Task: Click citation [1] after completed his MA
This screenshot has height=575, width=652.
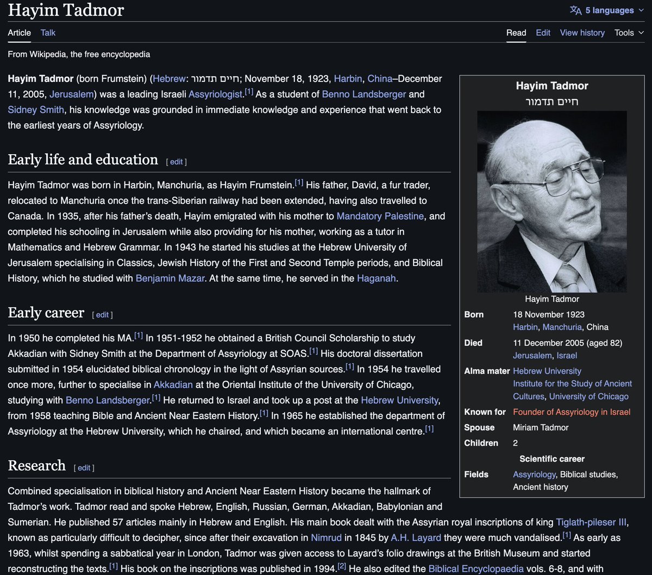Action: click(x=139, y=336)
